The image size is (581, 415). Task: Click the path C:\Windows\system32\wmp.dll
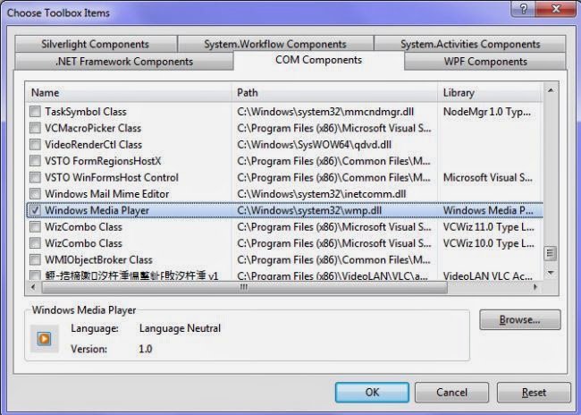coord(309,210)
